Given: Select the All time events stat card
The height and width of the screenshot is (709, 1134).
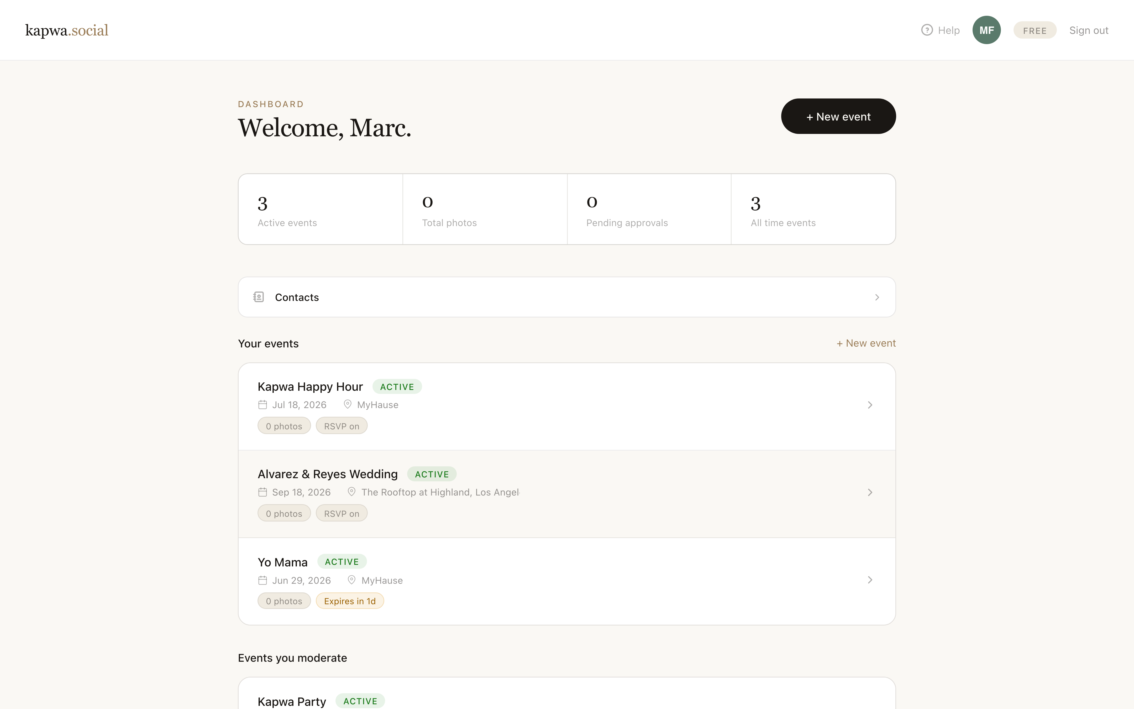Looking at the screenshot, I should point(813,209).
